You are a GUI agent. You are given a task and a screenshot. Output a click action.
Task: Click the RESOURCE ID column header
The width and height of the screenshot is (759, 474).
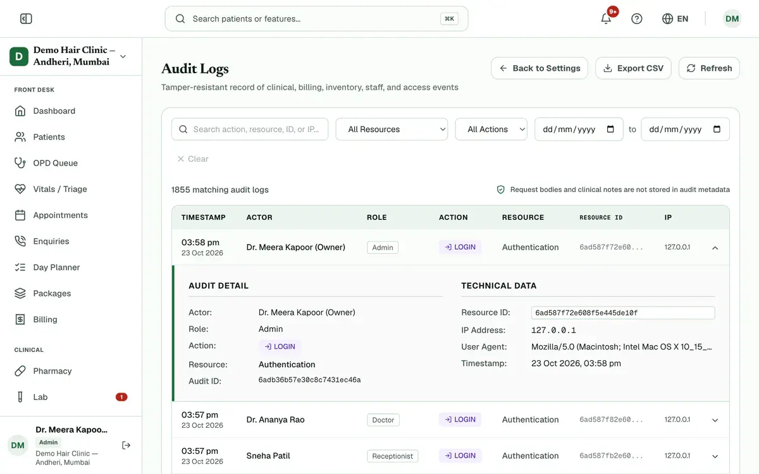(601, 217)
